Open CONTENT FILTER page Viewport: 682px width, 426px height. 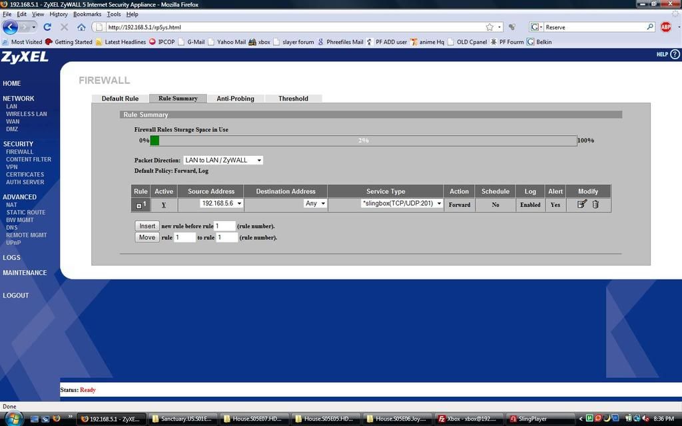point(28,160)
